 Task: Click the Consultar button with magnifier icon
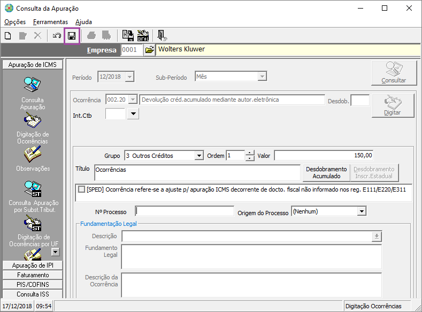(x=394, y=73)
